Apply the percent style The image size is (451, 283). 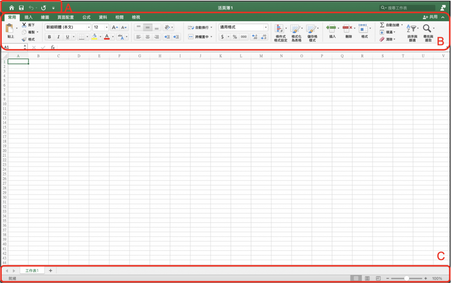click(235, 37)
